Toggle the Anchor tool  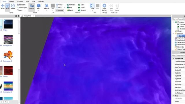point(60,10)
